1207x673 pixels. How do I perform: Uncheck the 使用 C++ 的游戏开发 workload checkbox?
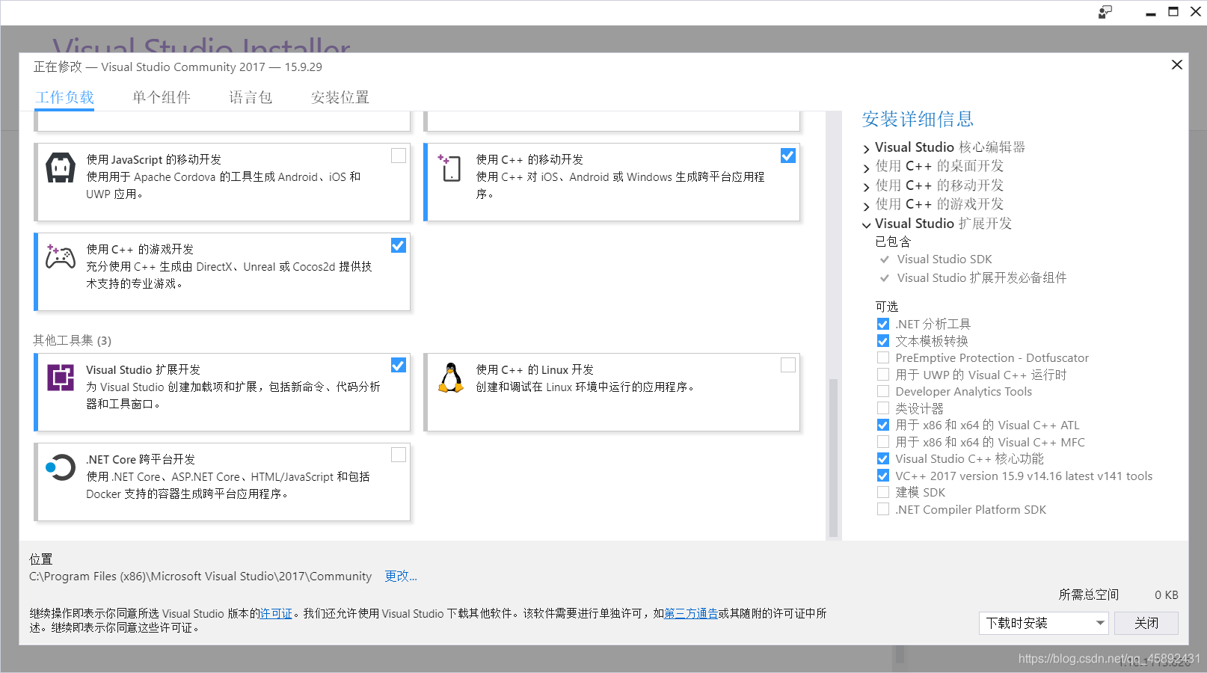coord(399,245)
